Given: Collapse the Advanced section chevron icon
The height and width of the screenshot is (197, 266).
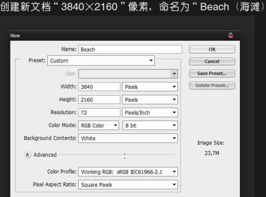Looking at the screenshot, I should coord(28,154).
